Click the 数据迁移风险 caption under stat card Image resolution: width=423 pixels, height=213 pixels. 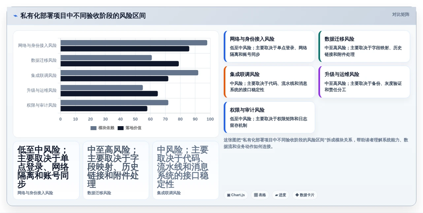99,193
